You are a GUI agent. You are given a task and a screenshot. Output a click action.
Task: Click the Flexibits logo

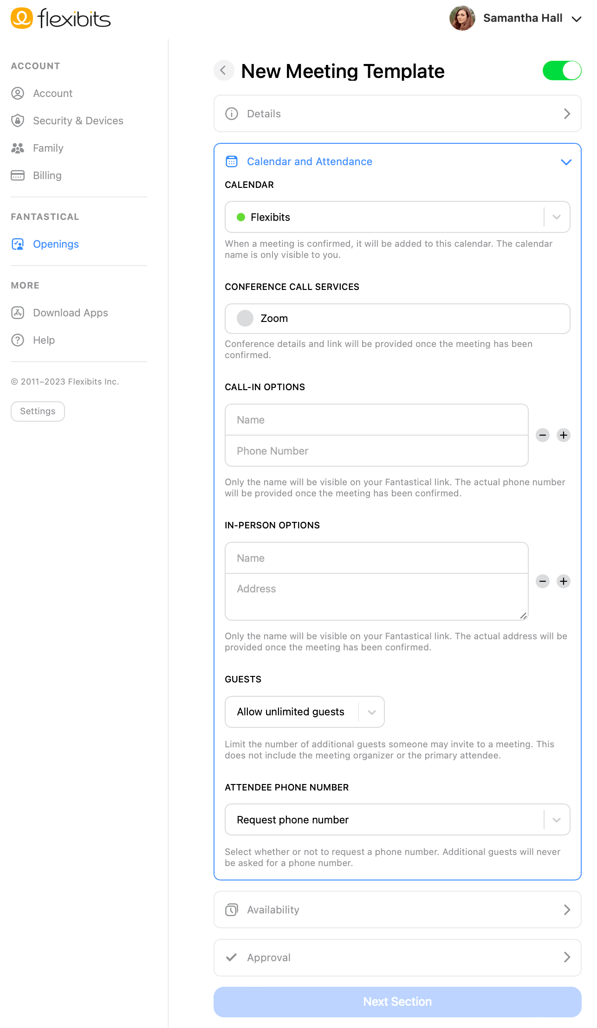coord(61,19)
